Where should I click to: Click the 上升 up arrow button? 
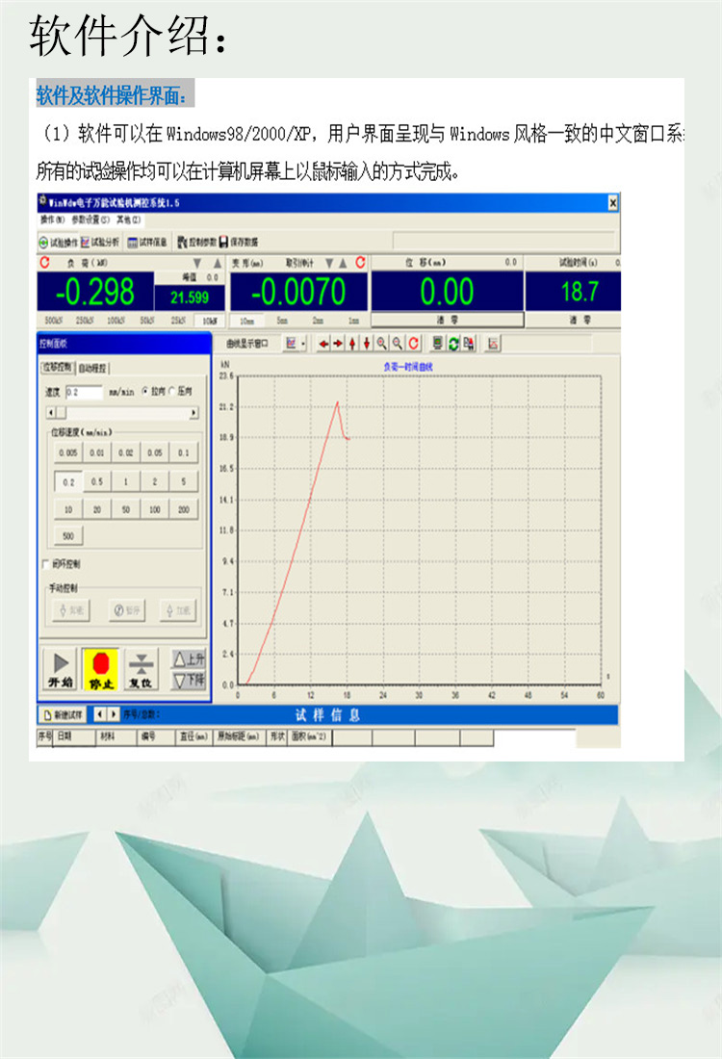tap(189, 659)
